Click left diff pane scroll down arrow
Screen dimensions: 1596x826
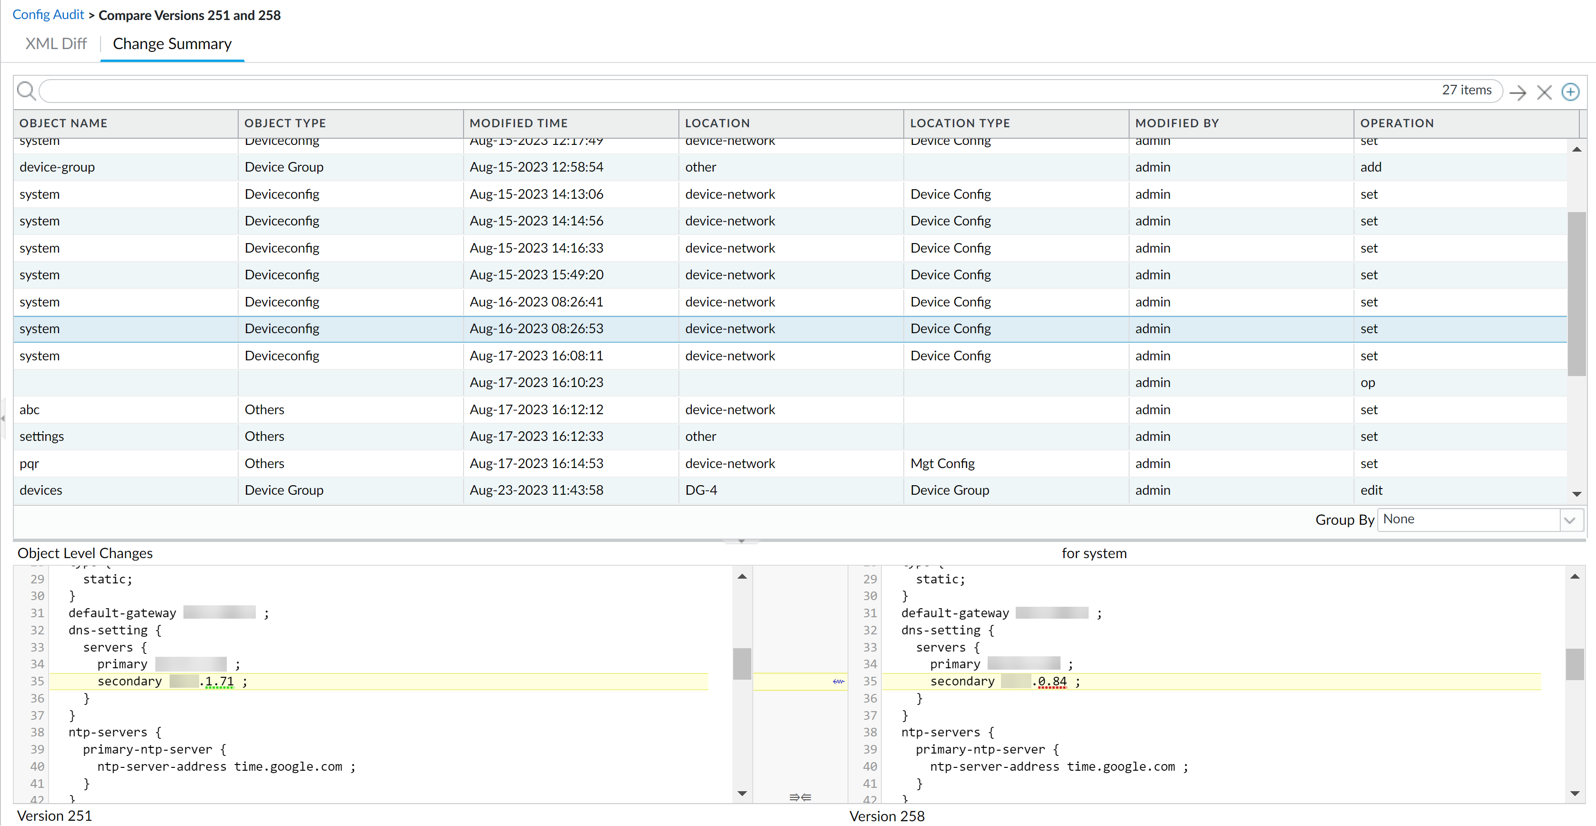point(742,793)
